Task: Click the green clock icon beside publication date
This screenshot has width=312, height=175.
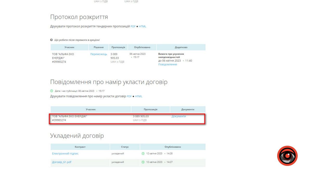Action: pos(51,91)
